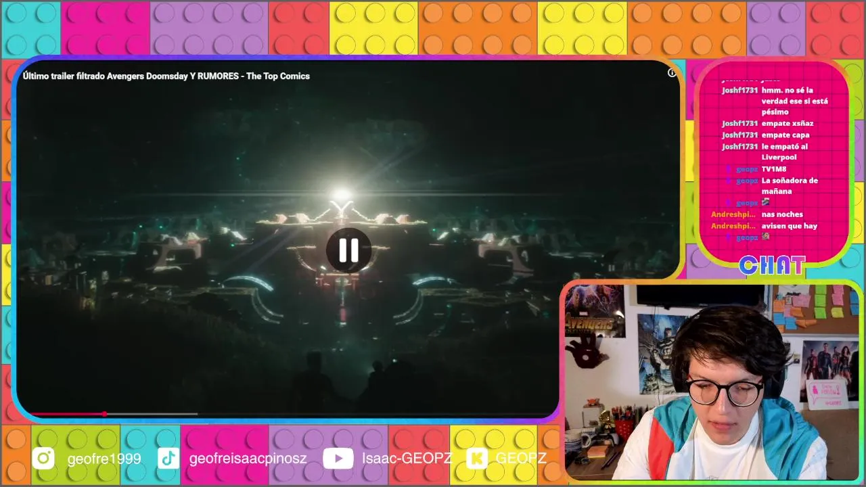Click the Kick icon in the bottom bar
This screenshot has height=487, width=866.
click(x=478, y=459)
